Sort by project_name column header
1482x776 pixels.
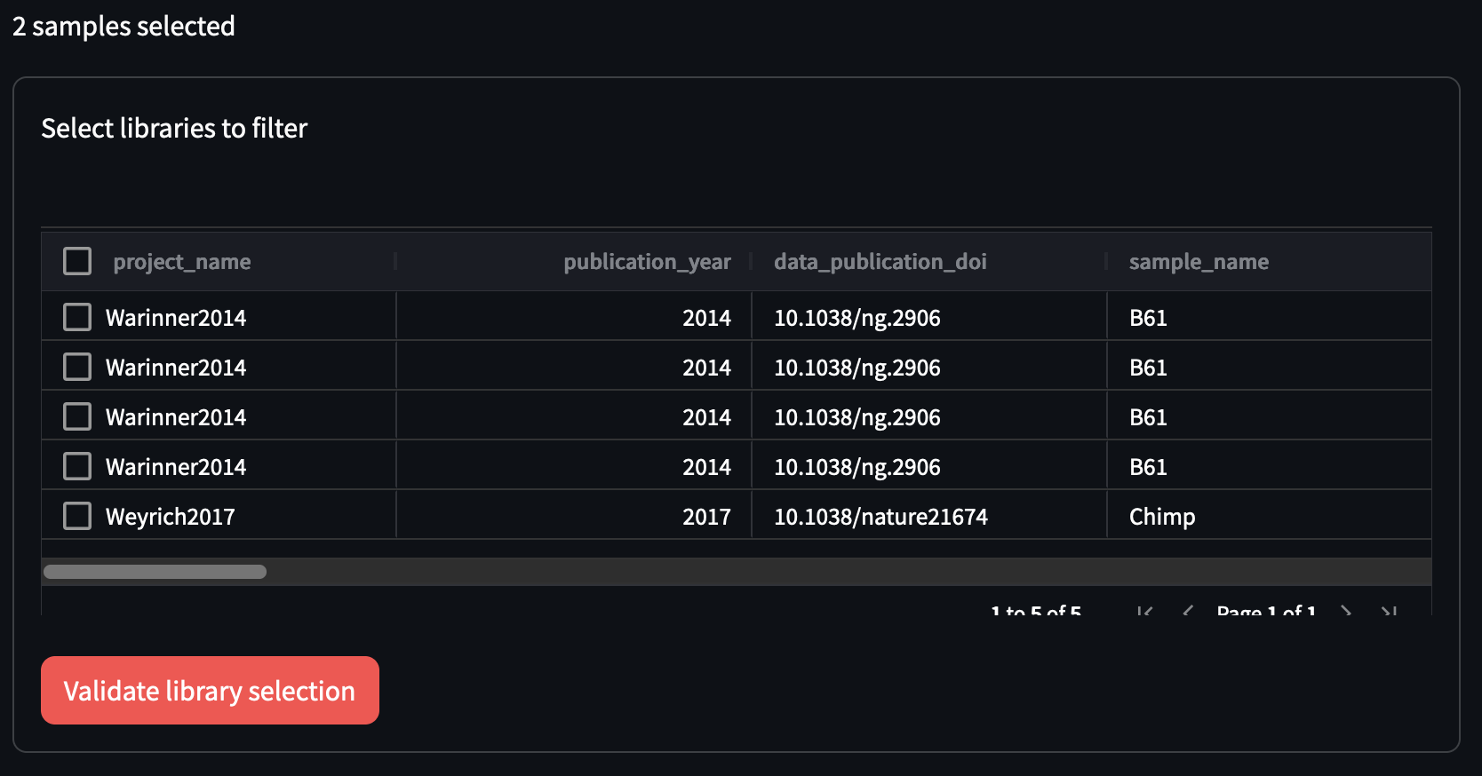[182, 262]
